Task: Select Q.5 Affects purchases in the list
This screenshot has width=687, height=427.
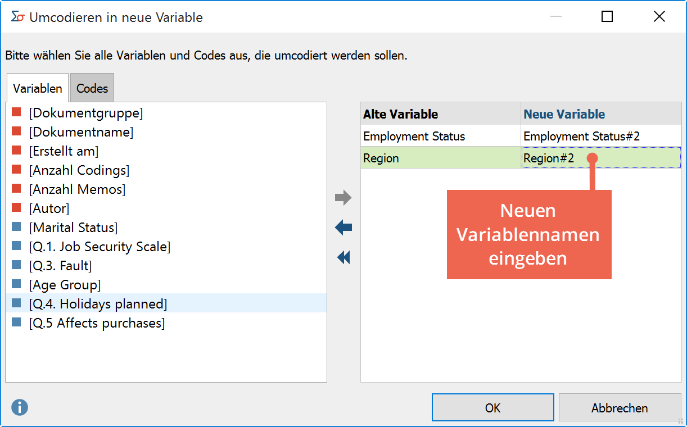Action: click(x=97, y=323)
